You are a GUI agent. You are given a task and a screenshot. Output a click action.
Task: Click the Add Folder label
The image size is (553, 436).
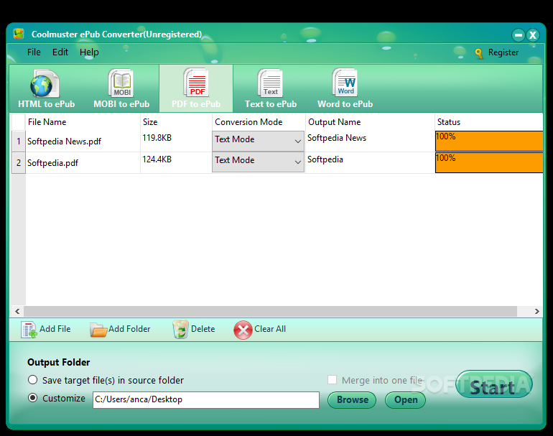[x=129, y=329]
